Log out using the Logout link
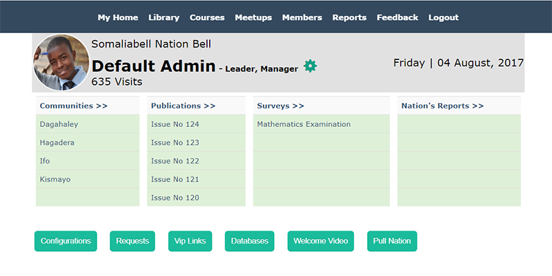 443,17
